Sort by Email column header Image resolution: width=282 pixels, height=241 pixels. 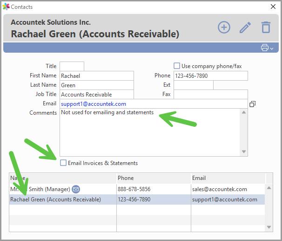click(x=228, y=178)
